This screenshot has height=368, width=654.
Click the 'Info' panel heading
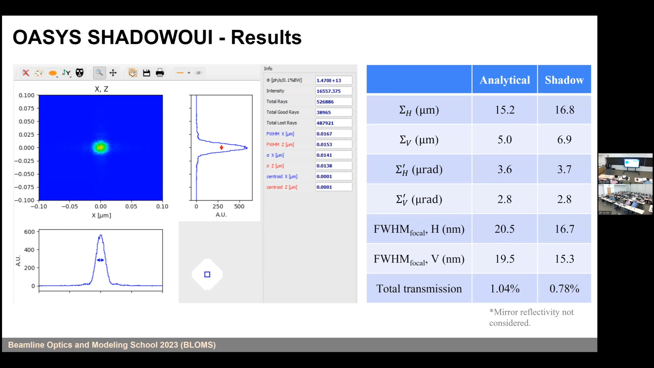coord(268,68)
